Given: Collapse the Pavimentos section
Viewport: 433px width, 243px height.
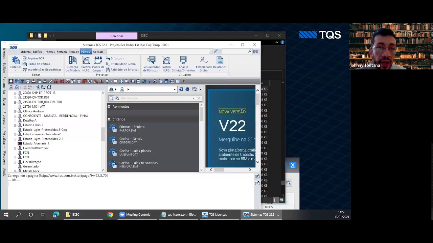Looking at the screenshot, I should click(x=109, y=107).
